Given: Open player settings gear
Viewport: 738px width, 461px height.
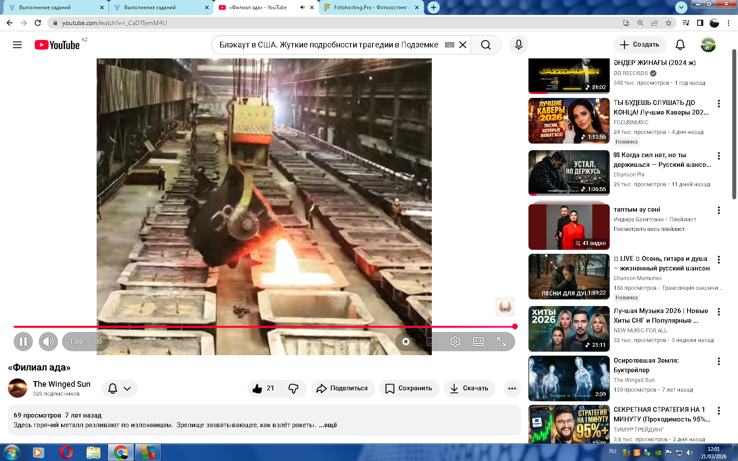Looking at the screenshot, I should pyautogui.click(x=455, y=342).
